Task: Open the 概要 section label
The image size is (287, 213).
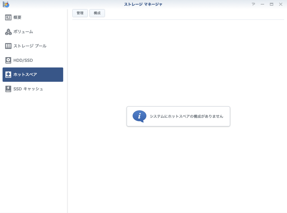Action: (17, 17)
